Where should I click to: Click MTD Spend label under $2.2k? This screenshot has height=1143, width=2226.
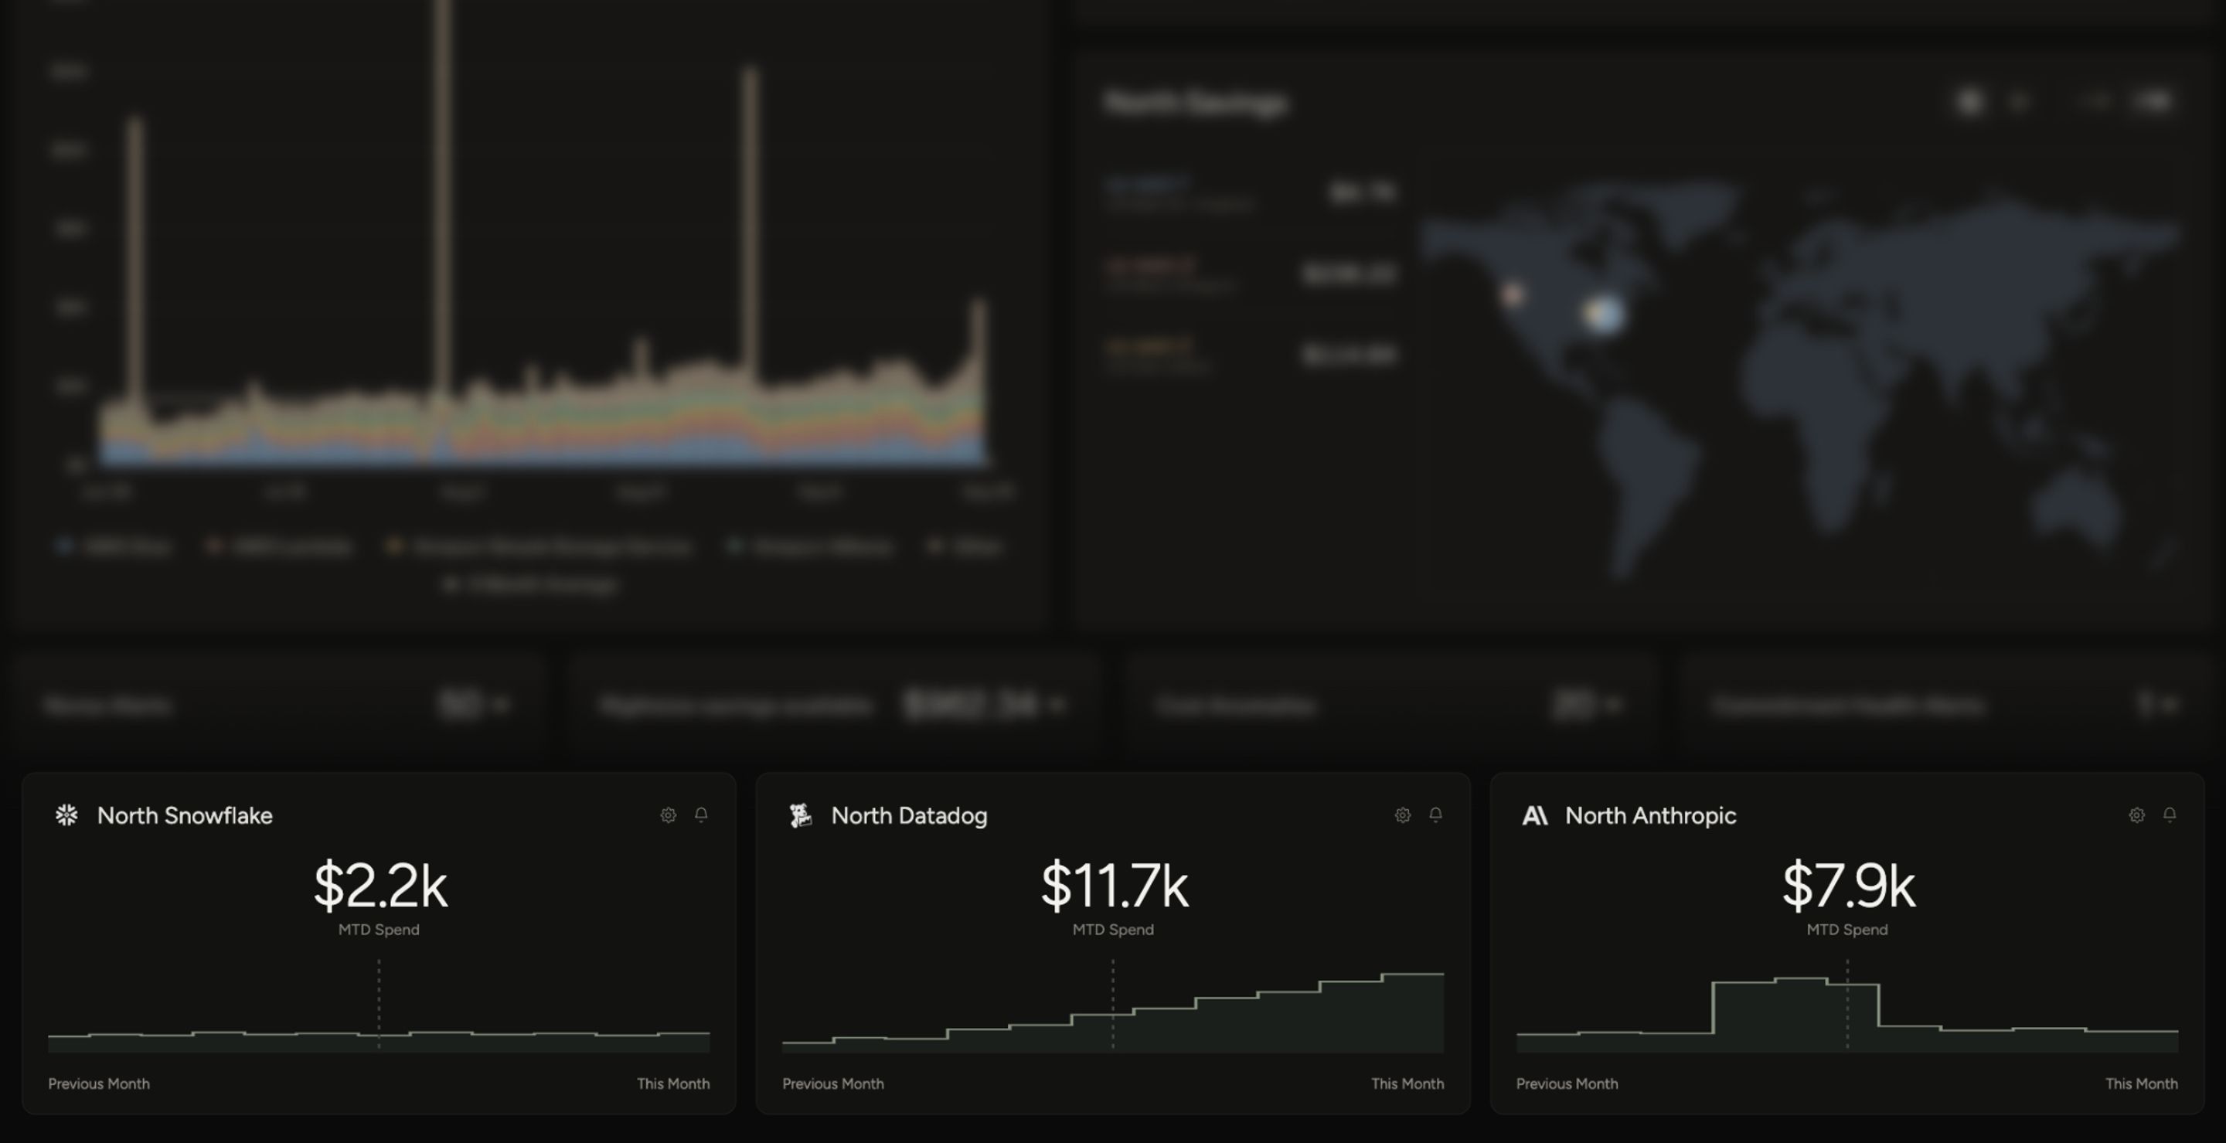[x=379, y=930]
